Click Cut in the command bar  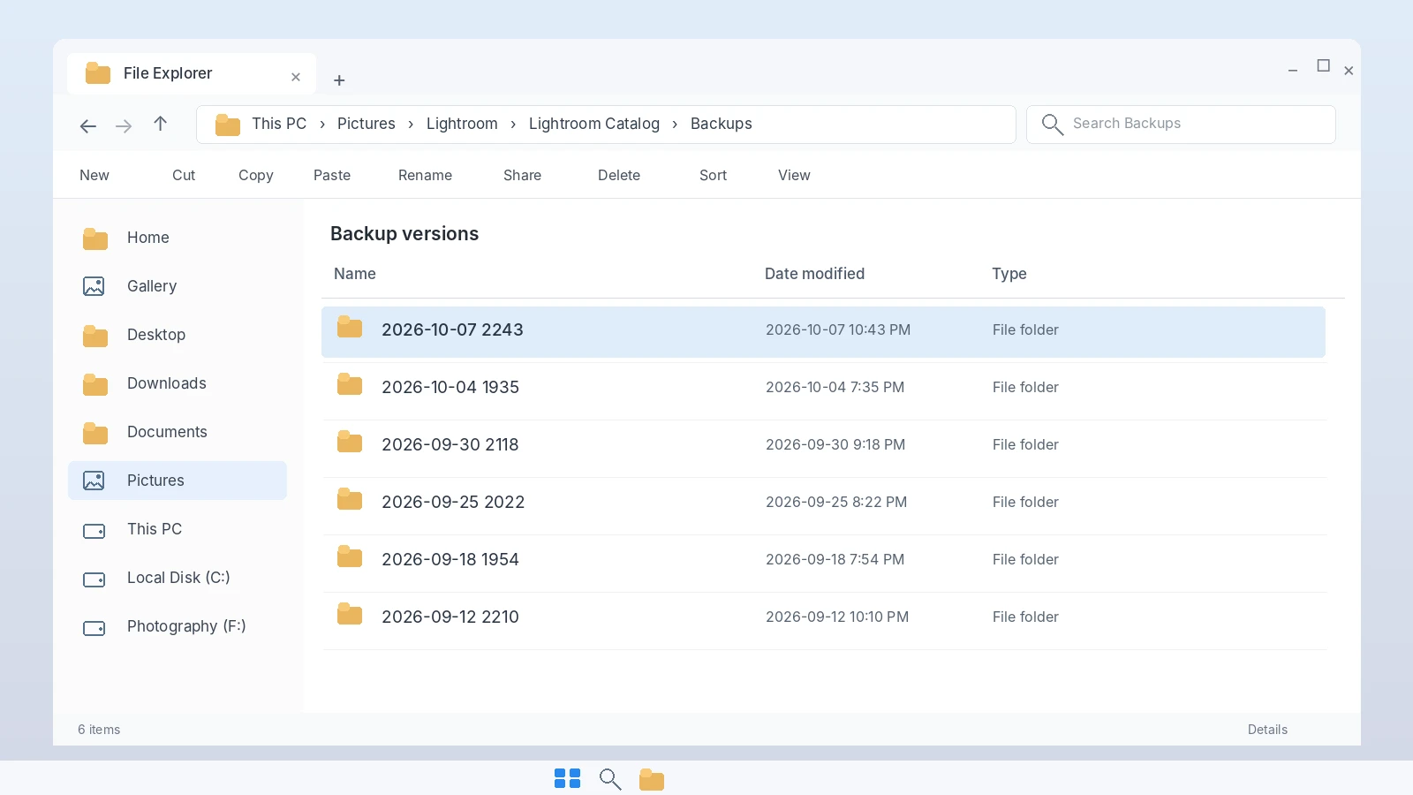pyautogui.click(x=184, y=175)
